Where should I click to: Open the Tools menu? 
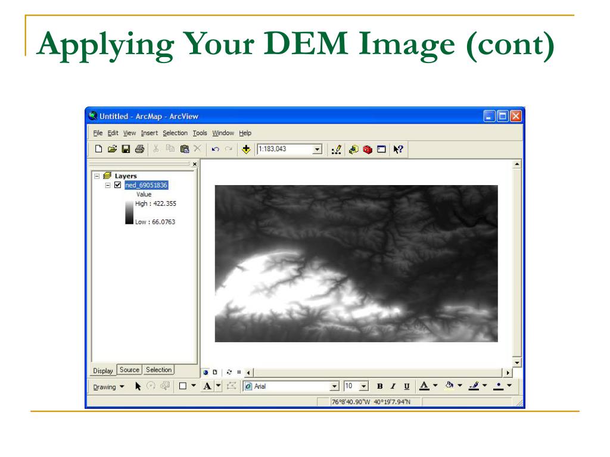[200, 133]
